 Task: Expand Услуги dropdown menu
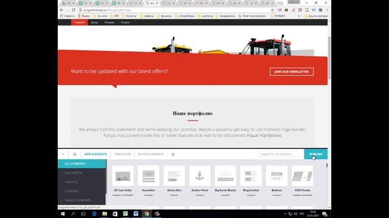coord(127,22)
